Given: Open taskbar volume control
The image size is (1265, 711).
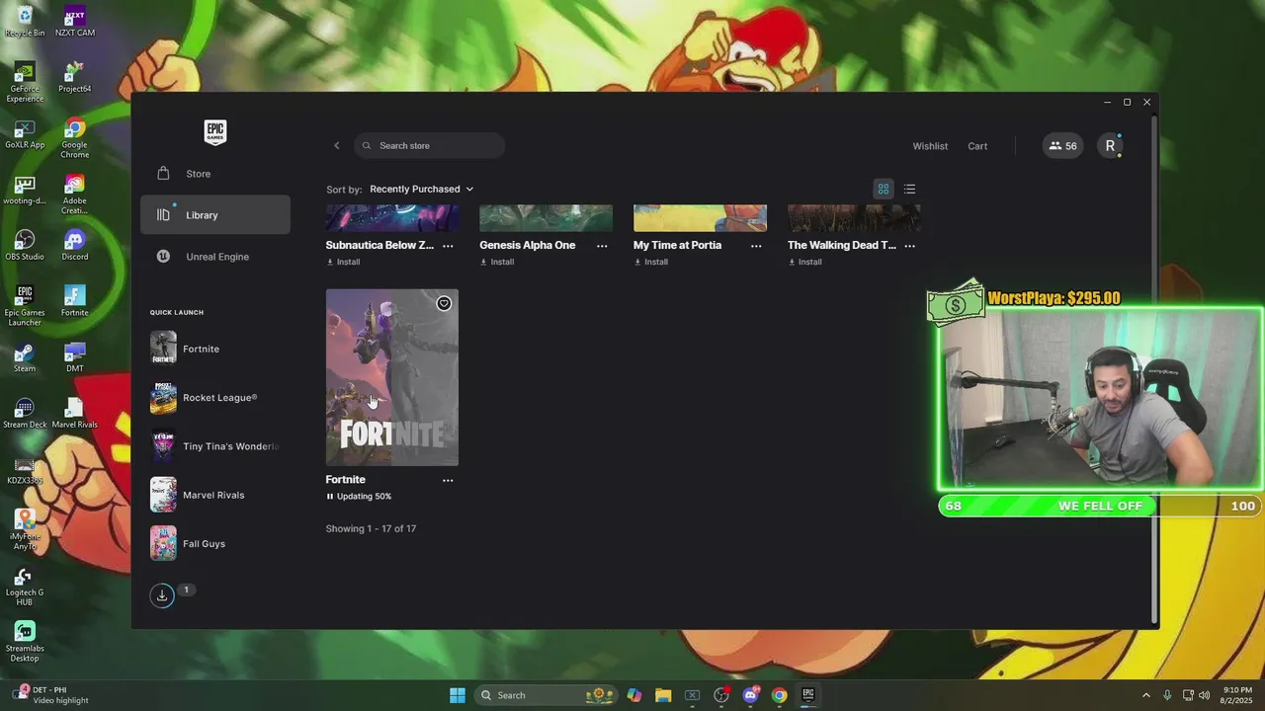Looking at the screenshot, I should pos(1205,695).
